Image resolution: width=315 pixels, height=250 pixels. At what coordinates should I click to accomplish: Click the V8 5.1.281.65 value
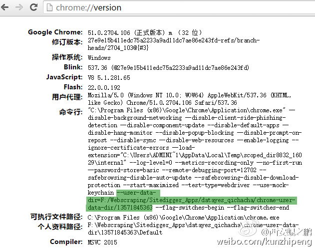pos(109,78)
